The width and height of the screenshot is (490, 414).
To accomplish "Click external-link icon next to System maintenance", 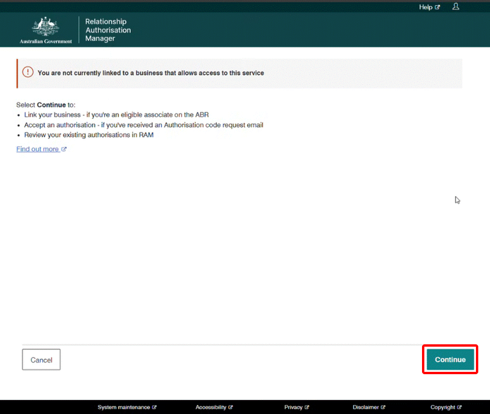I will click(155, 407).
